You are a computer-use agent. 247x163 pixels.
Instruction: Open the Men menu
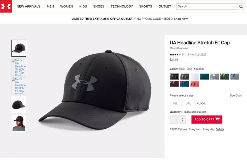(x=50, y=6)
